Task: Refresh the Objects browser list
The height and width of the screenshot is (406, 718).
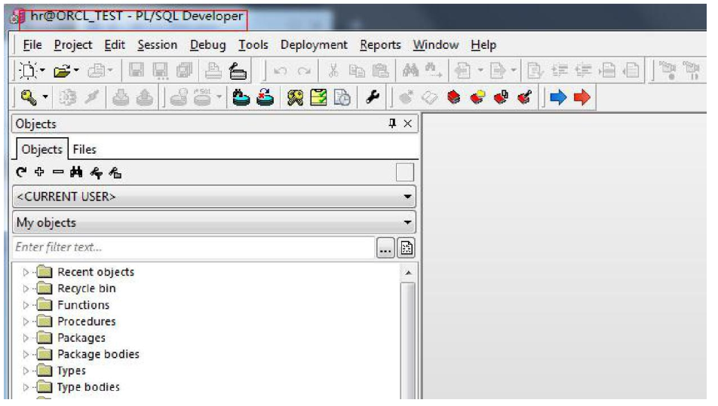Action: click(x=21, y=172)
